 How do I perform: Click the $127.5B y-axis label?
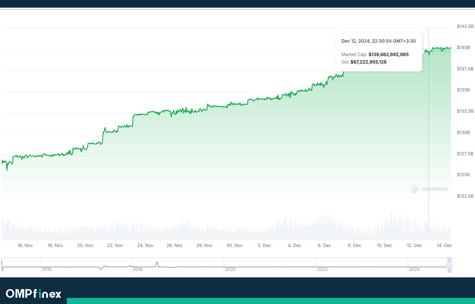click(x=465, y=154)
